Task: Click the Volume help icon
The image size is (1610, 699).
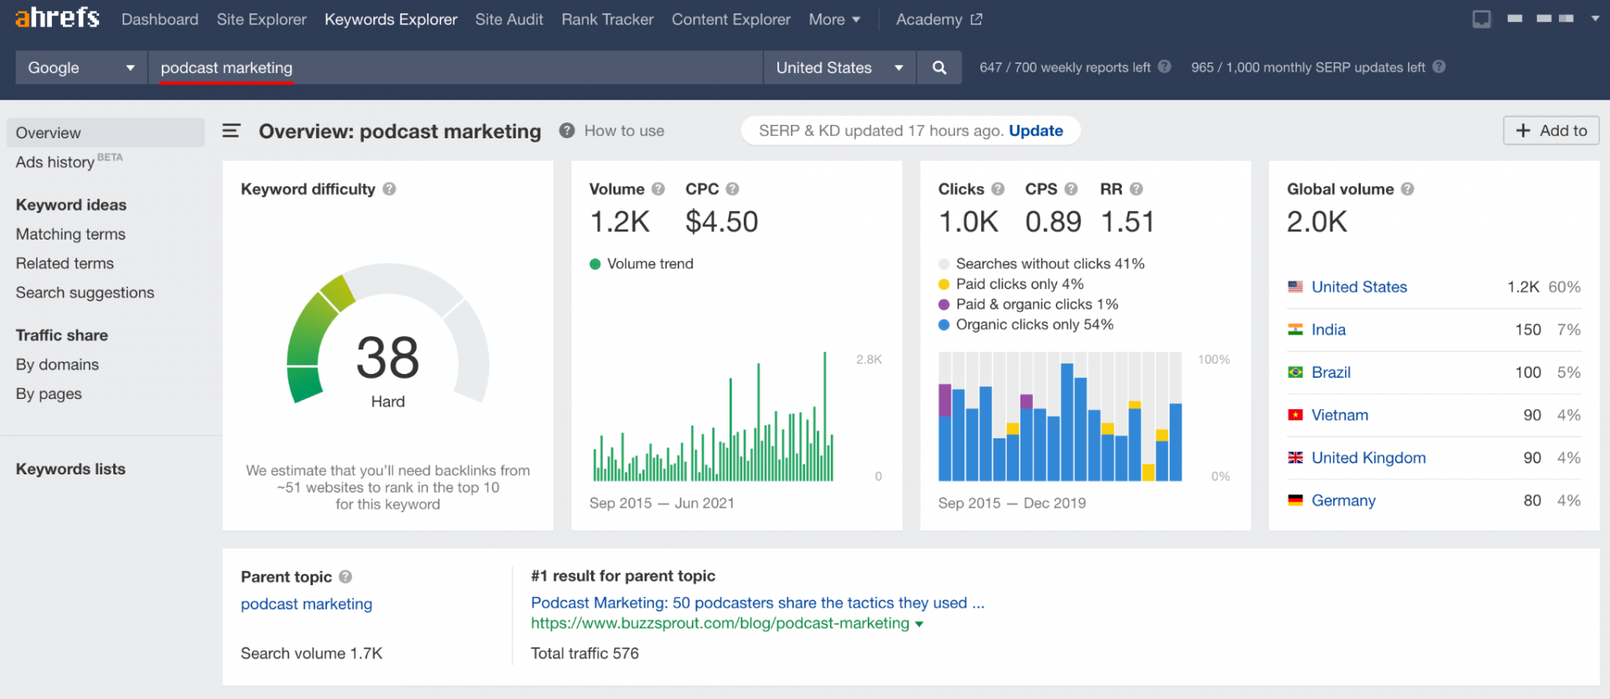Action: (x=658, y=189)
